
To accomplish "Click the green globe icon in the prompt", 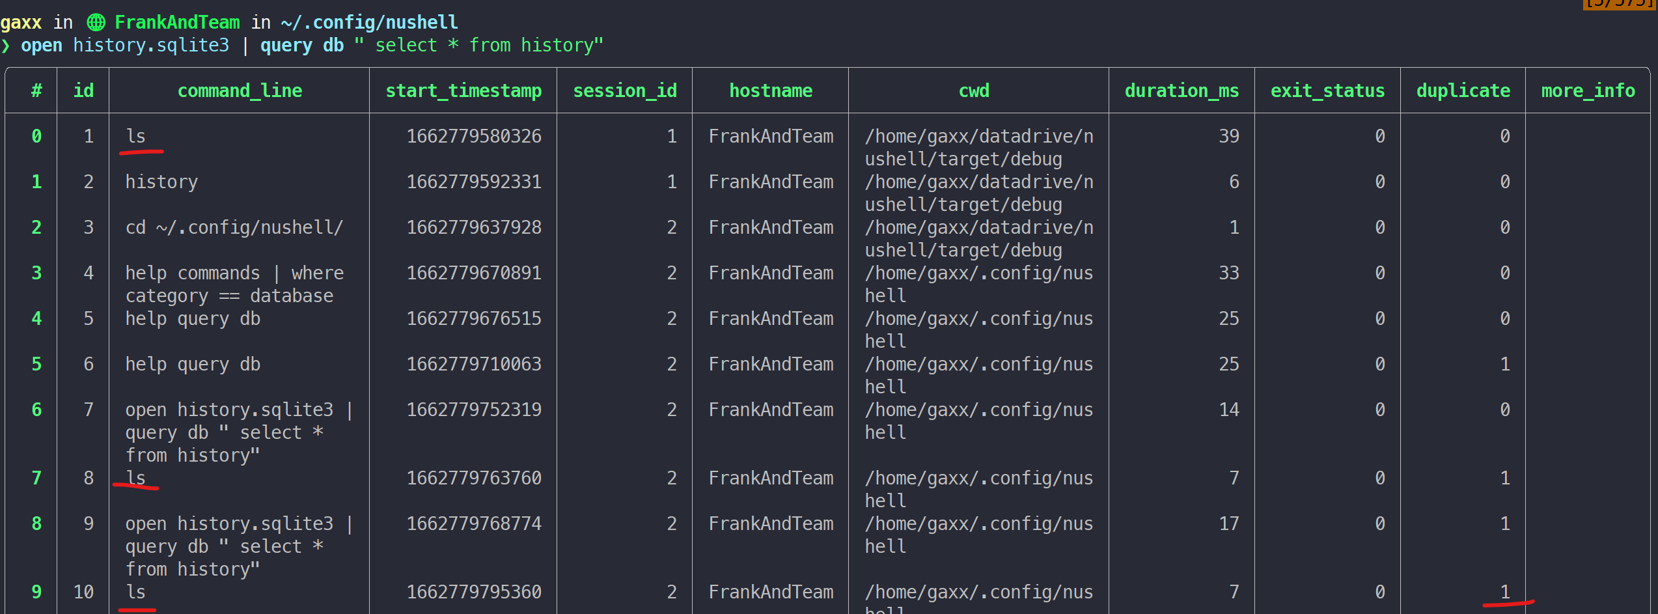I will pos(96,22).
